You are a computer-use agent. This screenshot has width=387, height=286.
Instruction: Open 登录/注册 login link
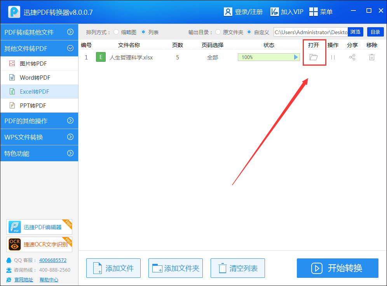pos(249,12)
